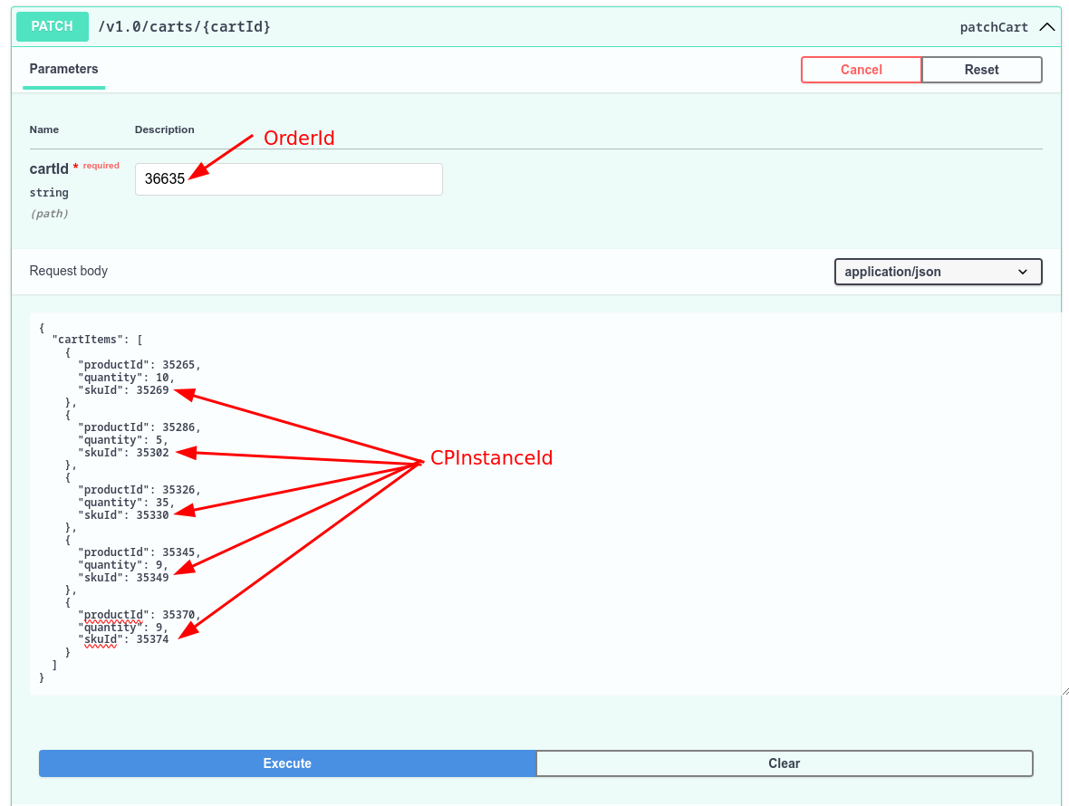The image size is (1069, 806).
Task: Click the "quantity": 35 line
Action: point(126,502)
